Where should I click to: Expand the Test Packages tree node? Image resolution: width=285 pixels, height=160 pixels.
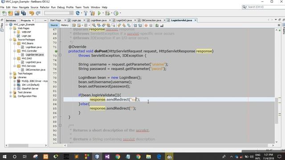[11, 73]
